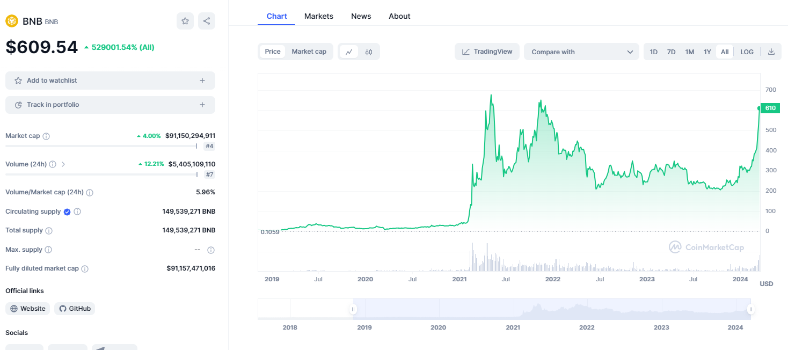Open sharing options via the share icon
The height and width of the screenshot is (350, 788).
(207, 20)
